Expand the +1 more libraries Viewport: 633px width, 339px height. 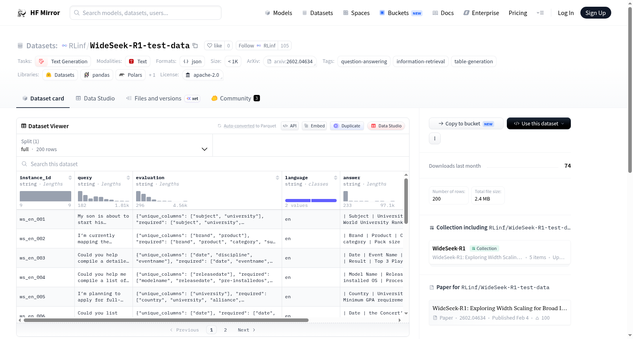[152, 75]
